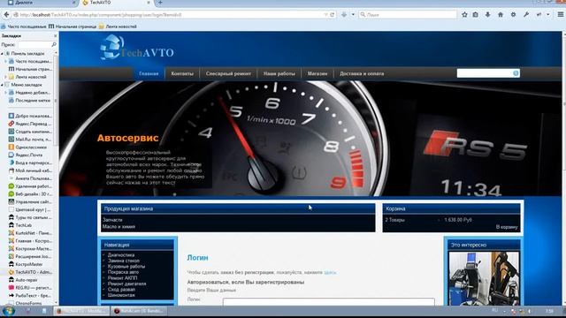The width and height of the screenshot is (566, 318).
Task: Open the URL bar history dropdown
Action: (x=326, y=15)
